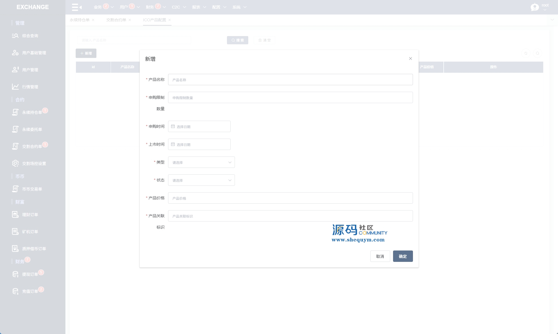
Task: Click into the 产品价格 input field
Action: (x=290, y=198)
